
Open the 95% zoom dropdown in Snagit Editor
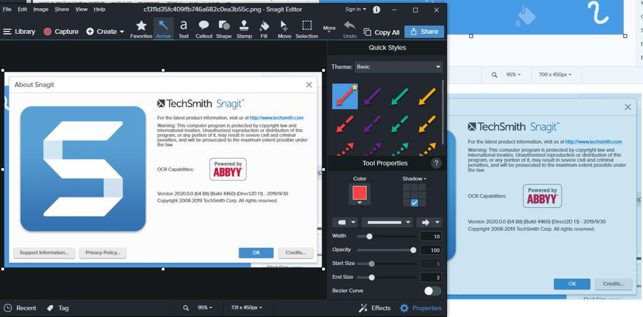(205, 308)
